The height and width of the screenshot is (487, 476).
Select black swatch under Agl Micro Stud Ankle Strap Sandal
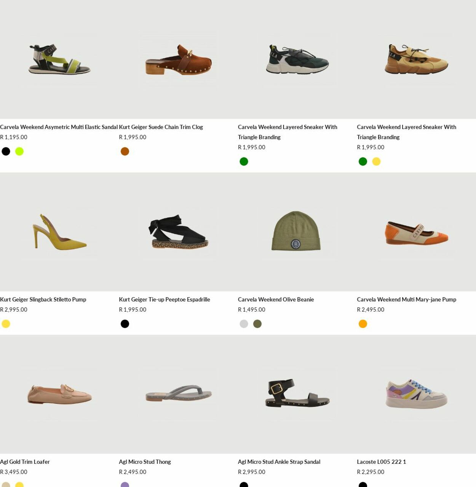point(244,485)
